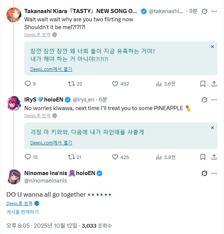
Task: Open more options on IRyS tweet
Action: coord(214,100)
